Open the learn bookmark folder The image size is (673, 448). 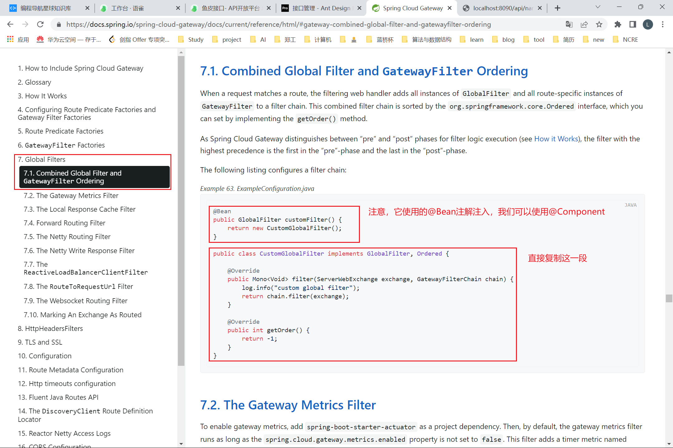click(x=472, y=40)
